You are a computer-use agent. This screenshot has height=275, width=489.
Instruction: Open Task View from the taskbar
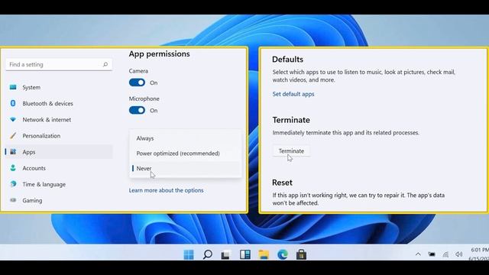tap(226, 254)
